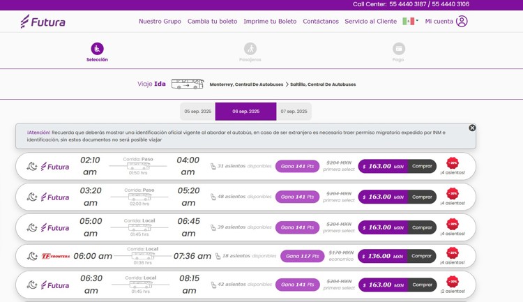
Task: Click the 07:36 am arrival time
Action: point(192,256)
